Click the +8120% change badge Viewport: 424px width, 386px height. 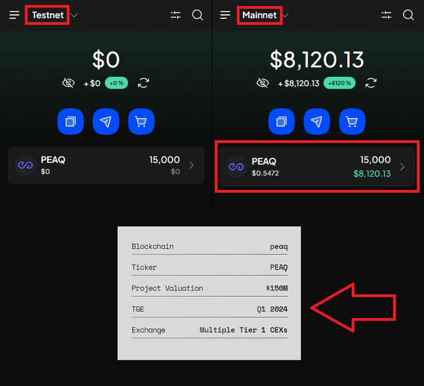pyautogui.click(x=339, y=83)
